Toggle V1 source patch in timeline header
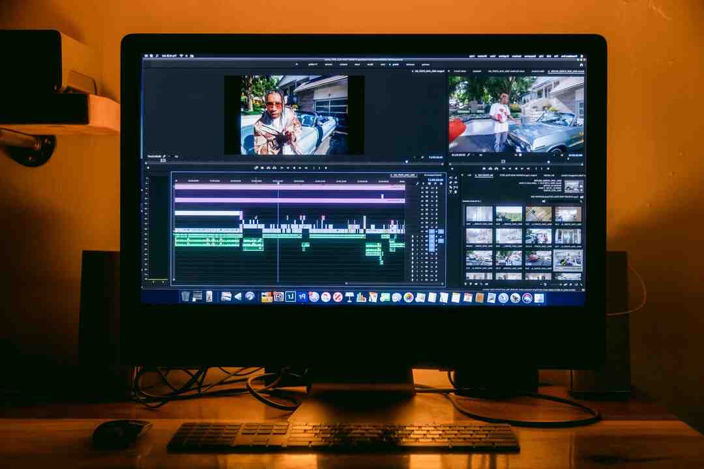Viewport: 704px width, 469px height. (x=441, y=232)
